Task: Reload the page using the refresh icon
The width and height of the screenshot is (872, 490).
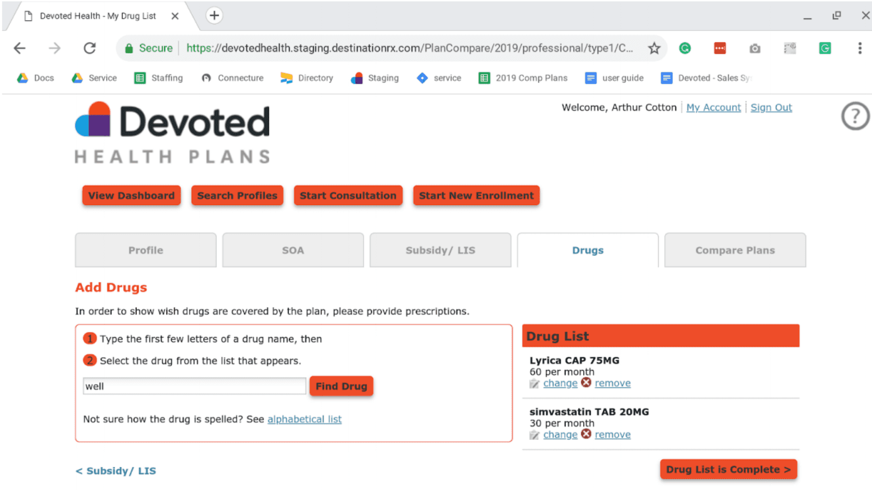Action: click(x=90, y=48)
